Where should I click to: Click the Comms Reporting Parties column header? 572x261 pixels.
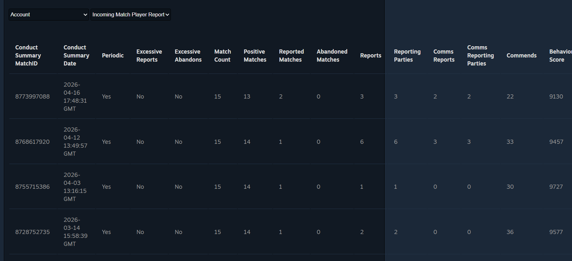[x=480, y=55]
